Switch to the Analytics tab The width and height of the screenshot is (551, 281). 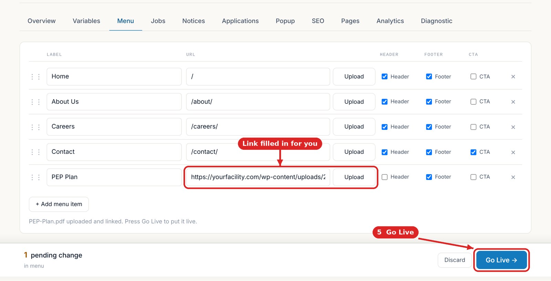[x=390, y=21]
